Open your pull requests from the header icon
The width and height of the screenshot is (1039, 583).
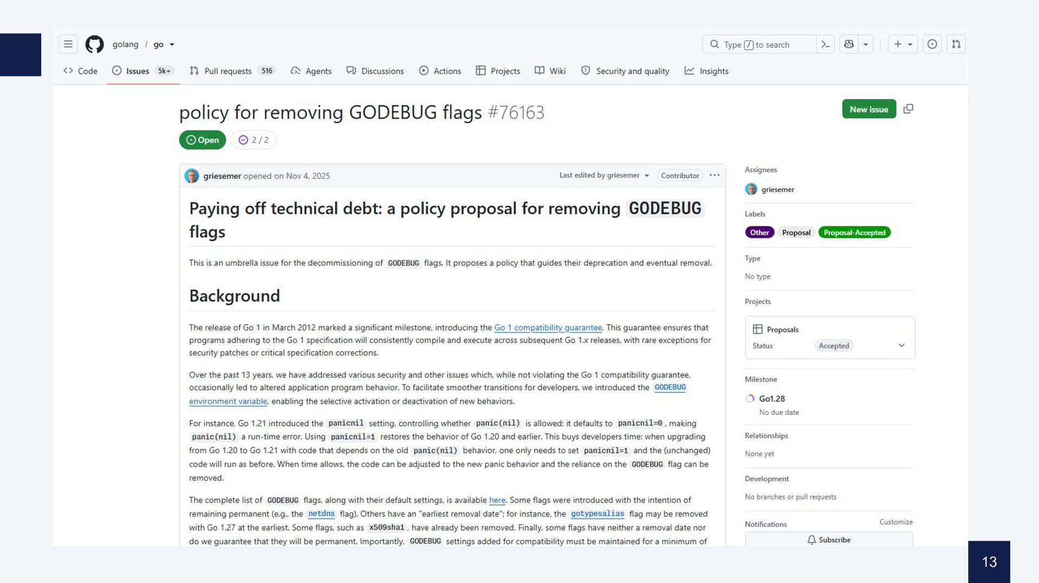pyautogui.click(x=956, y=44)
